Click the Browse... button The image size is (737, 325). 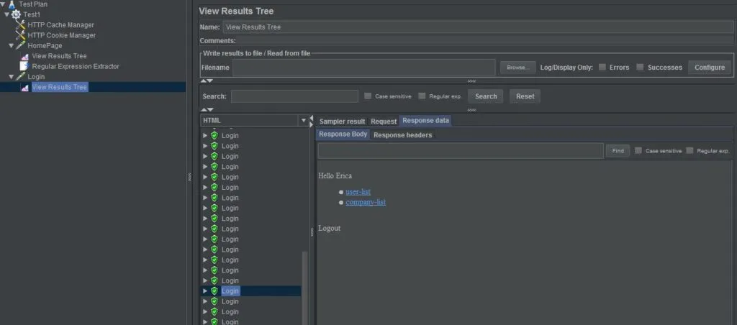click(x=517, y=68)
